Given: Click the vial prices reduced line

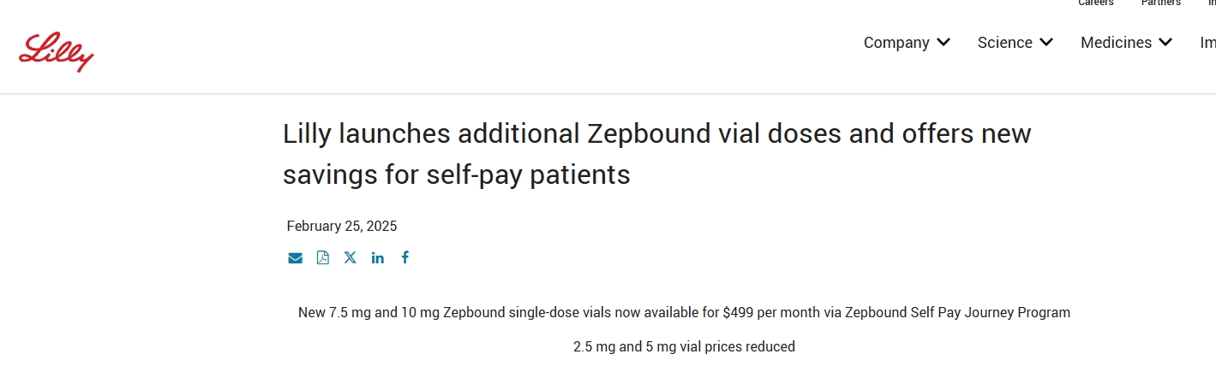Looking at the screenshot, I should (684, 347).
